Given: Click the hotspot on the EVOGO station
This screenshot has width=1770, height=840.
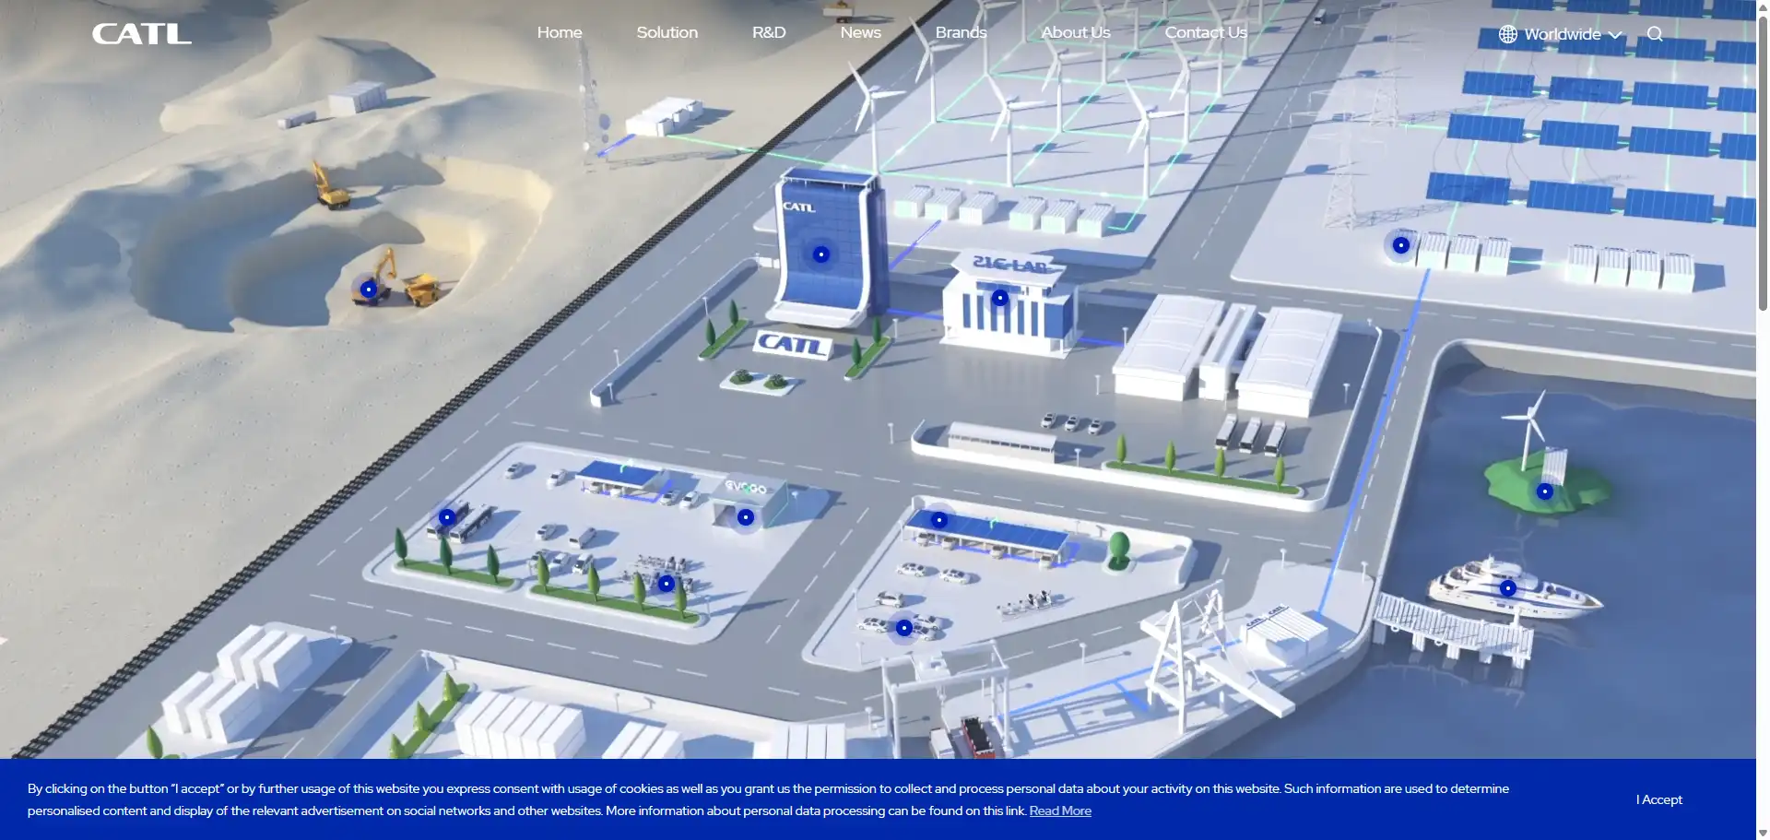Looking at the screenshot, I should click(746, 517).
